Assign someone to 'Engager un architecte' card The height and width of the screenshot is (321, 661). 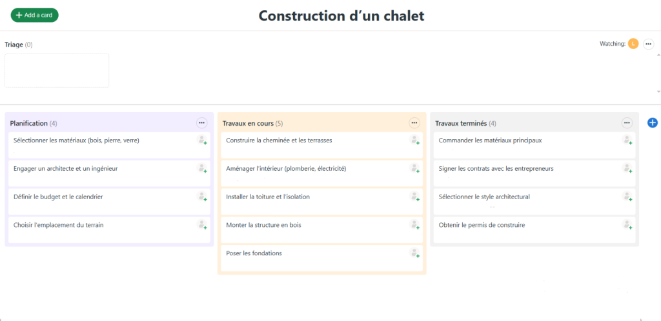pos(202,168)
